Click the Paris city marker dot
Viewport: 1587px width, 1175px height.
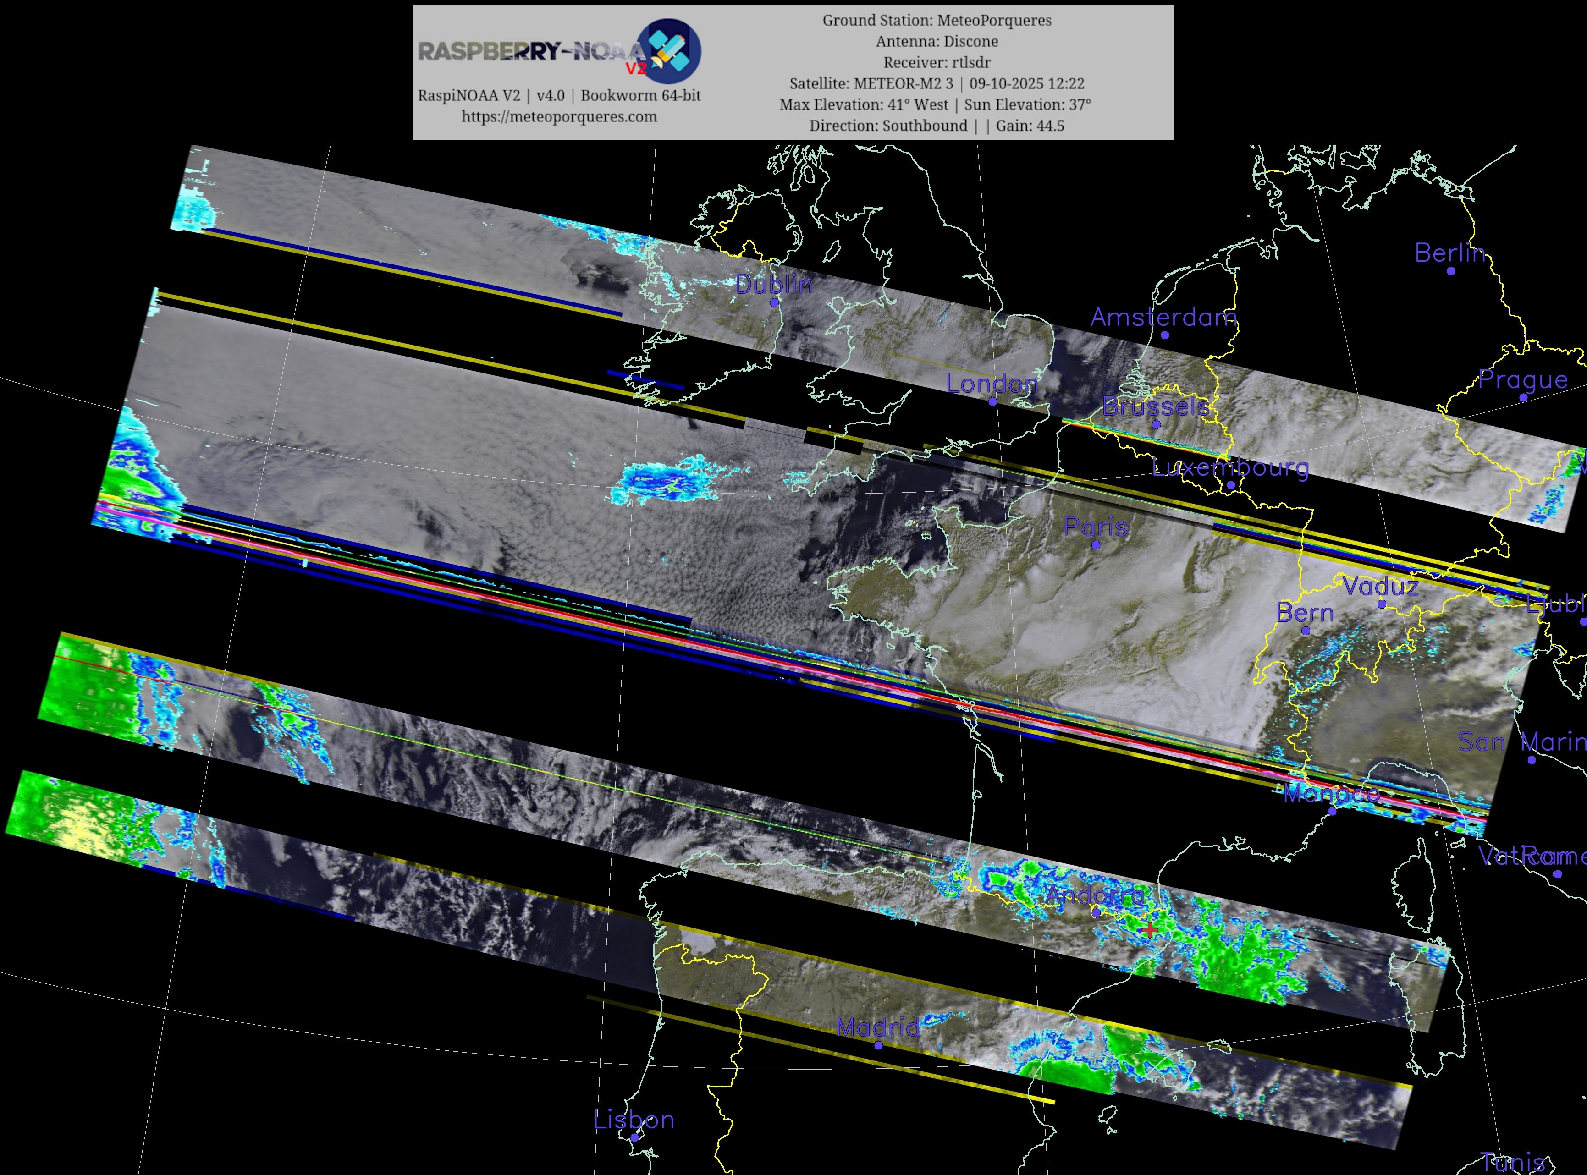[1096, 545]
